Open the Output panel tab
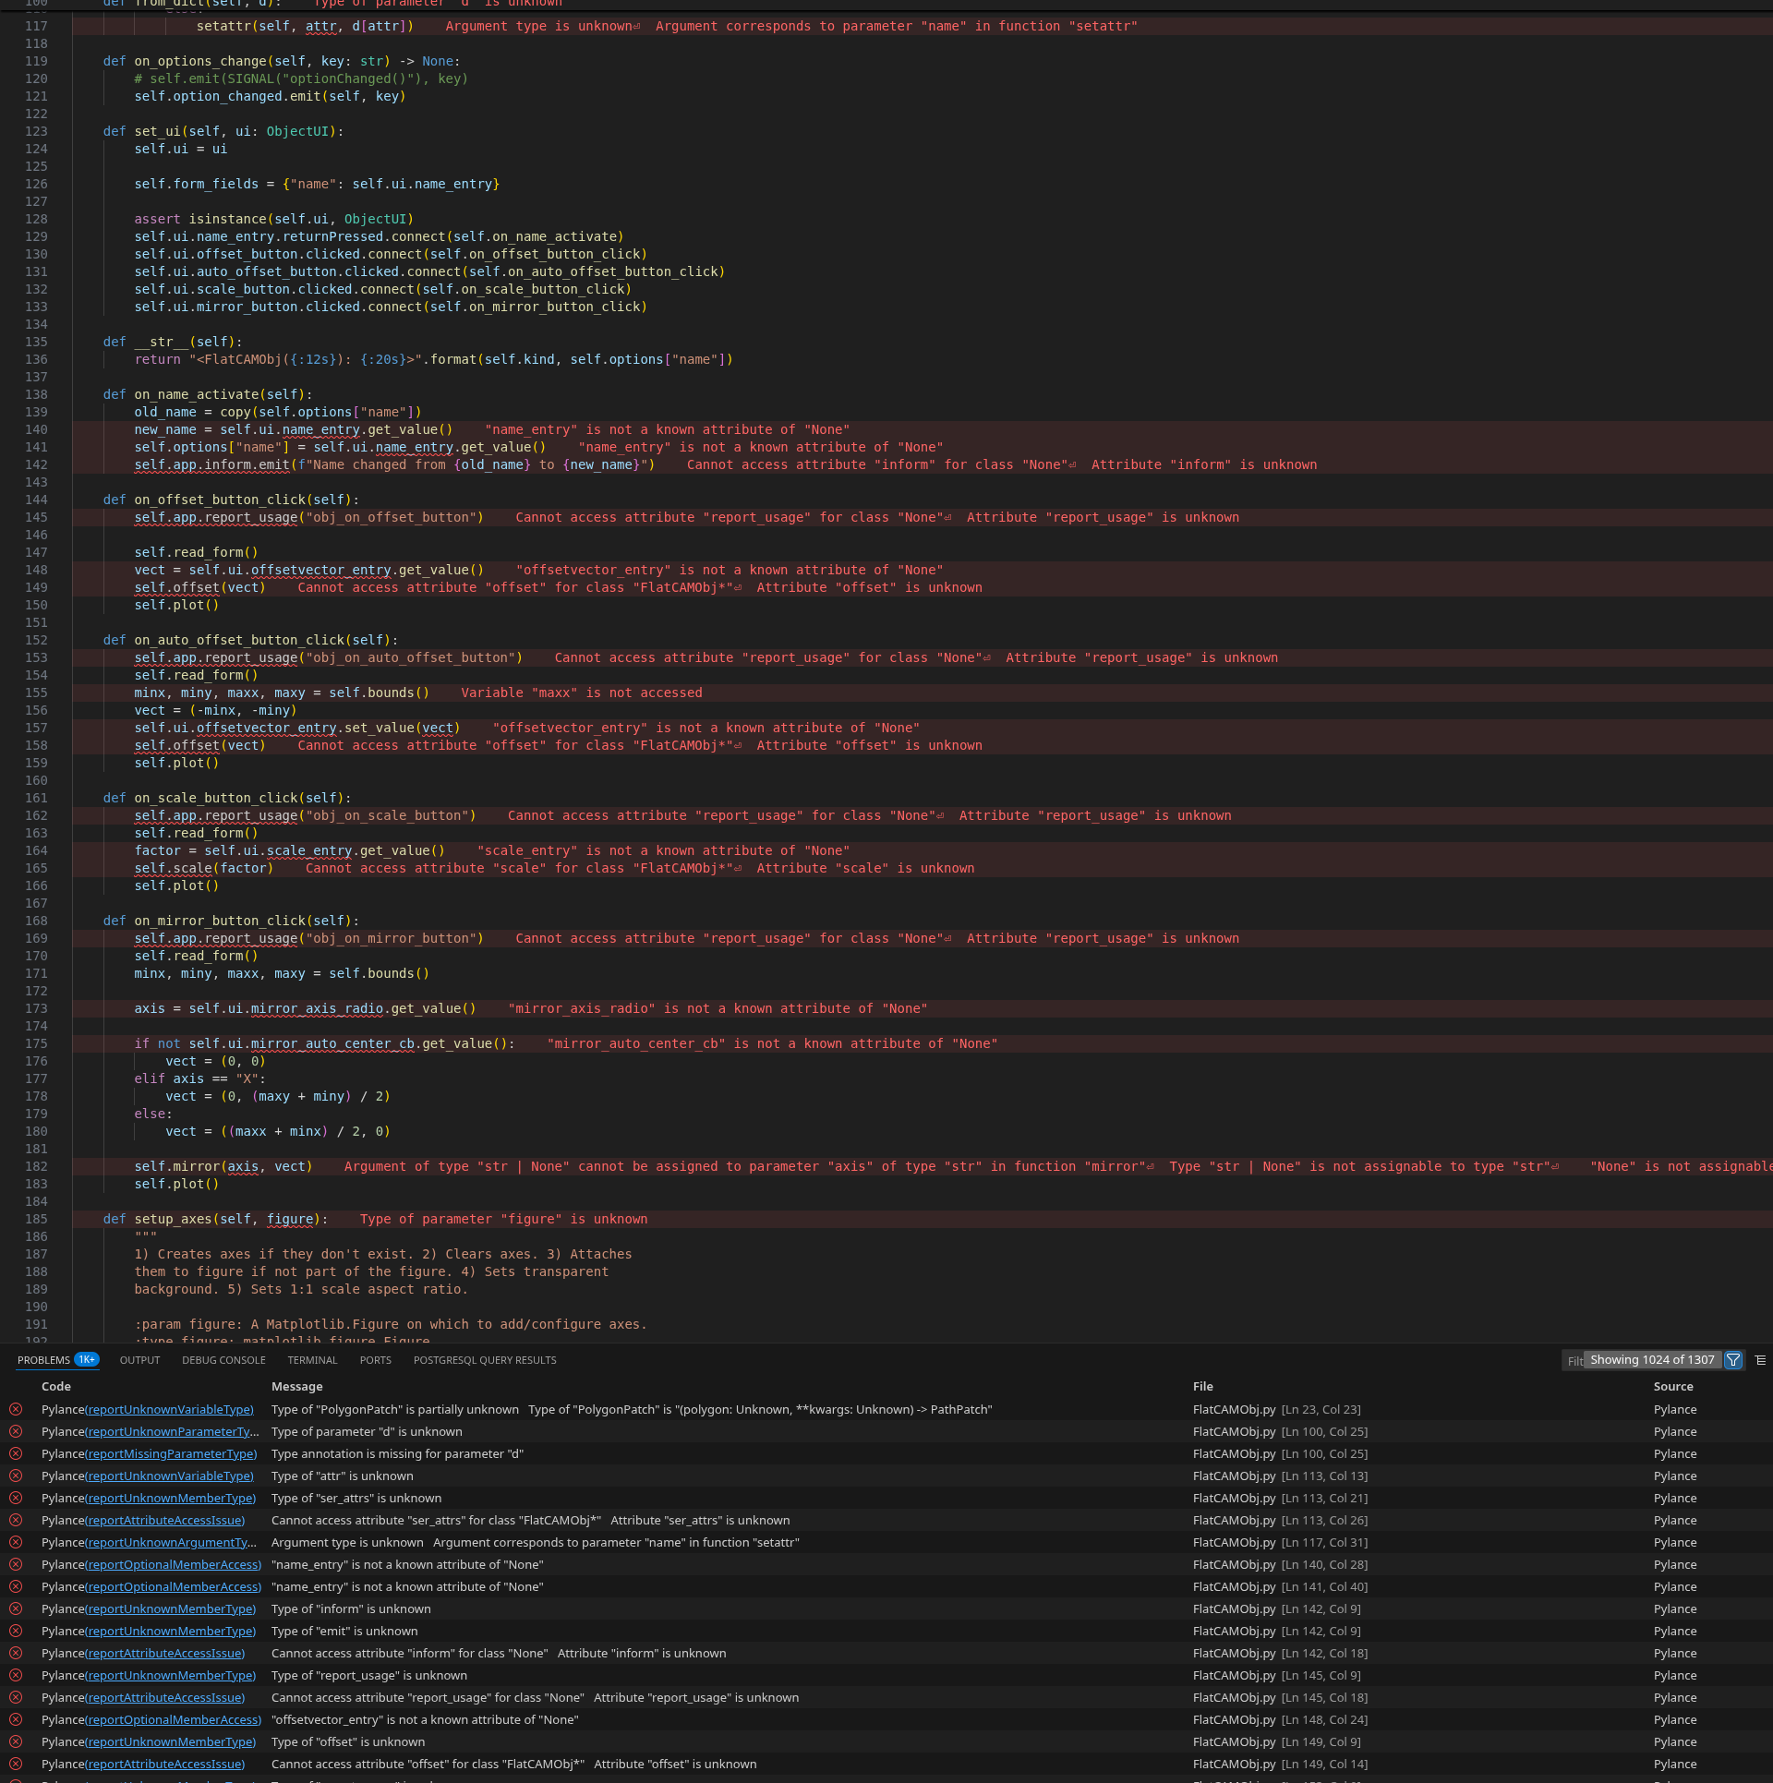Image resolution: width=1773 pixels, height=1783 pixels. pos(139,1360)
